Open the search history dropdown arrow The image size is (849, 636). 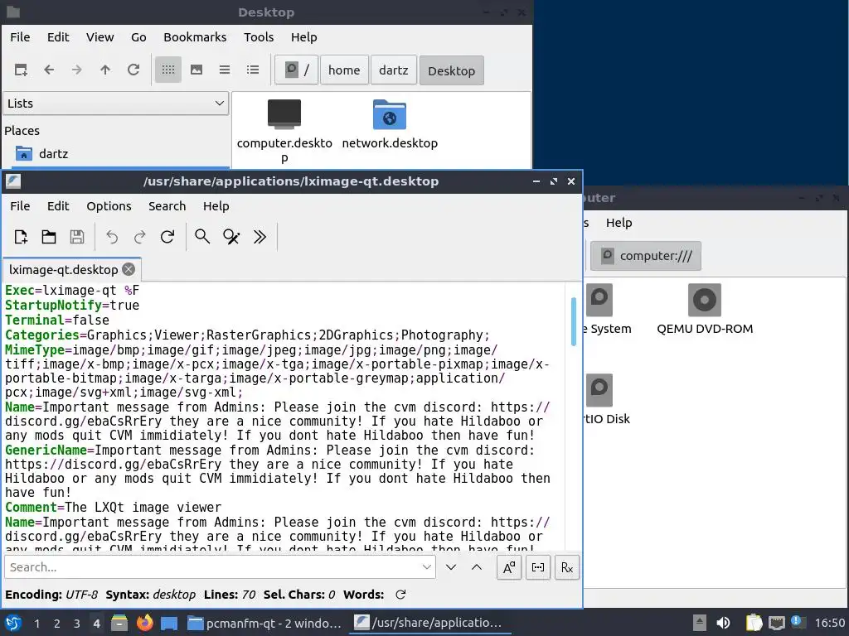pos(427,567)
